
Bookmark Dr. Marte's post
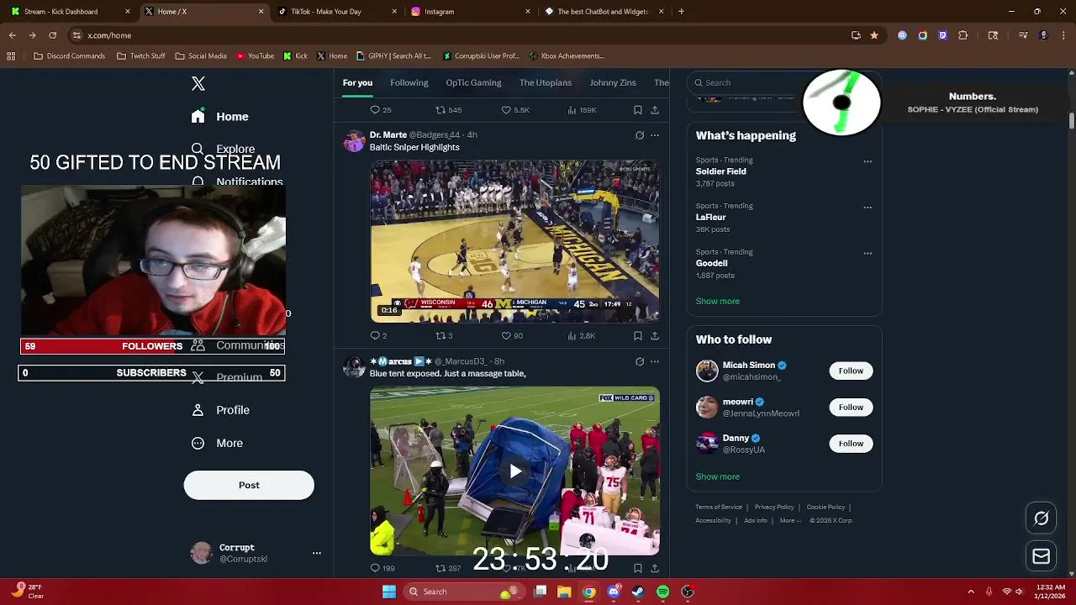point(638,335)
